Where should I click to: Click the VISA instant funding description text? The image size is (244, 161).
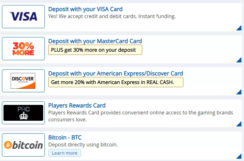pyautogui.click(x=112, y=16)
